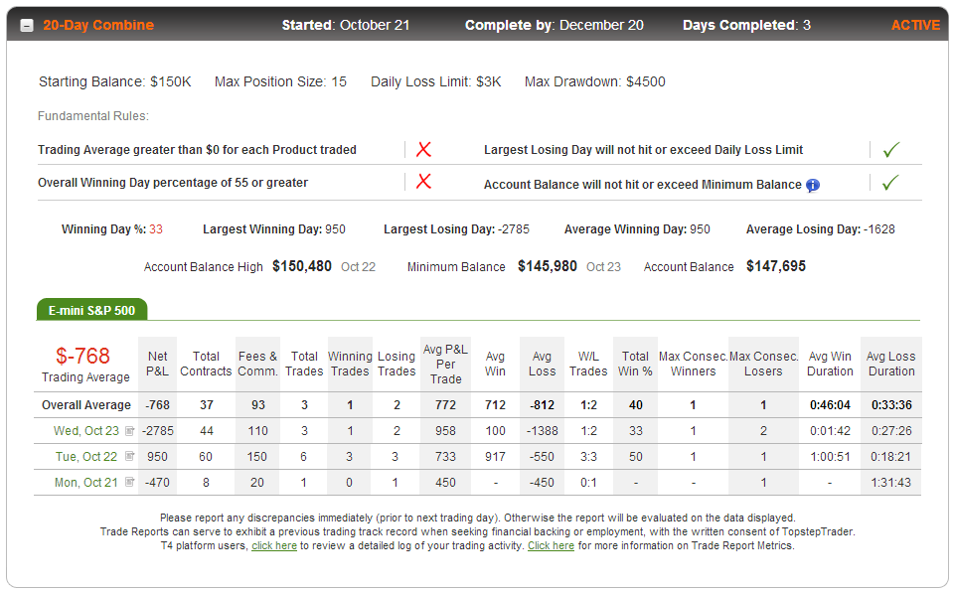The width and height of the screenshot is (953, 593).
Task: Click the red X beside Trading Average rule
Action: coord(423,149)
